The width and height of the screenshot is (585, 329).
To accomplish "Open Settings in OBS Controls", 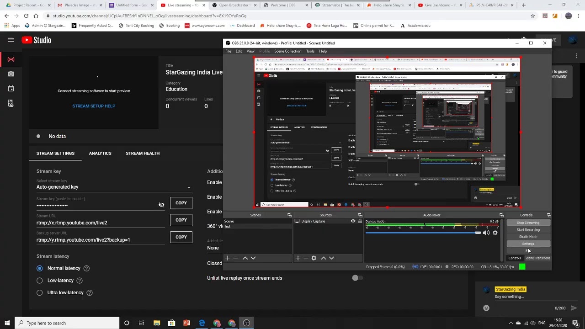I will [x=528, y=244].
